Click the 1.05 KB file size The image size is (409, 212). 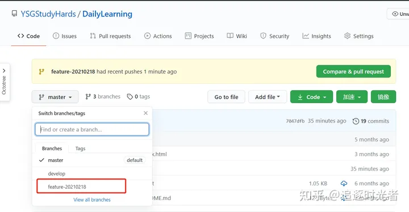[x=318, y=183]
